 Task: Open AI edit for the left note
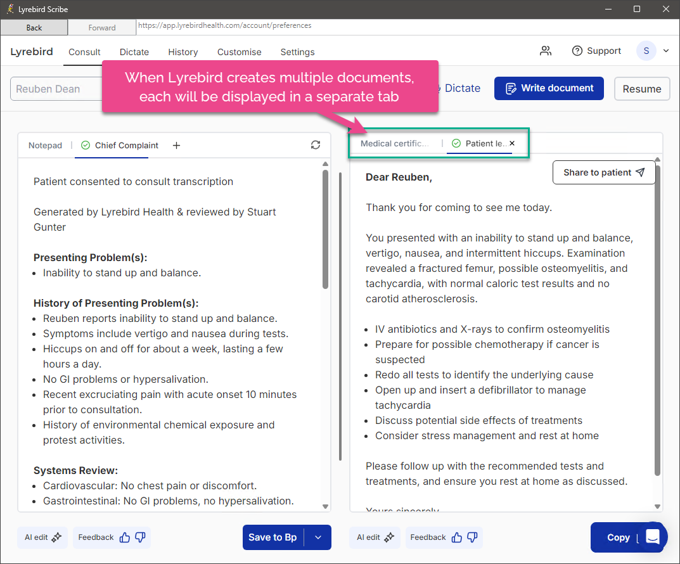tap(42, 537)
